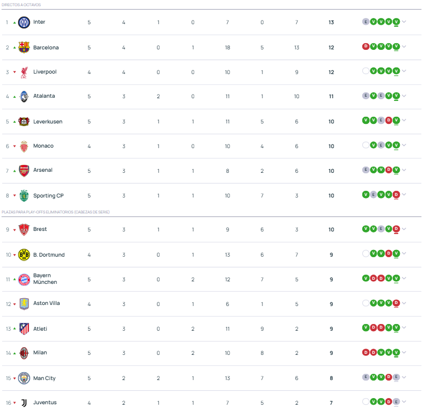Expand Leverkusen row chevron
The width and height of the screenshot is (423, 414).
pyautogui.click(x=404, y=120)
